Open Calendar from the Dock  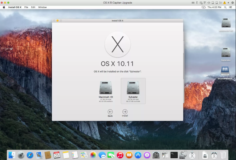pos(57,155)
